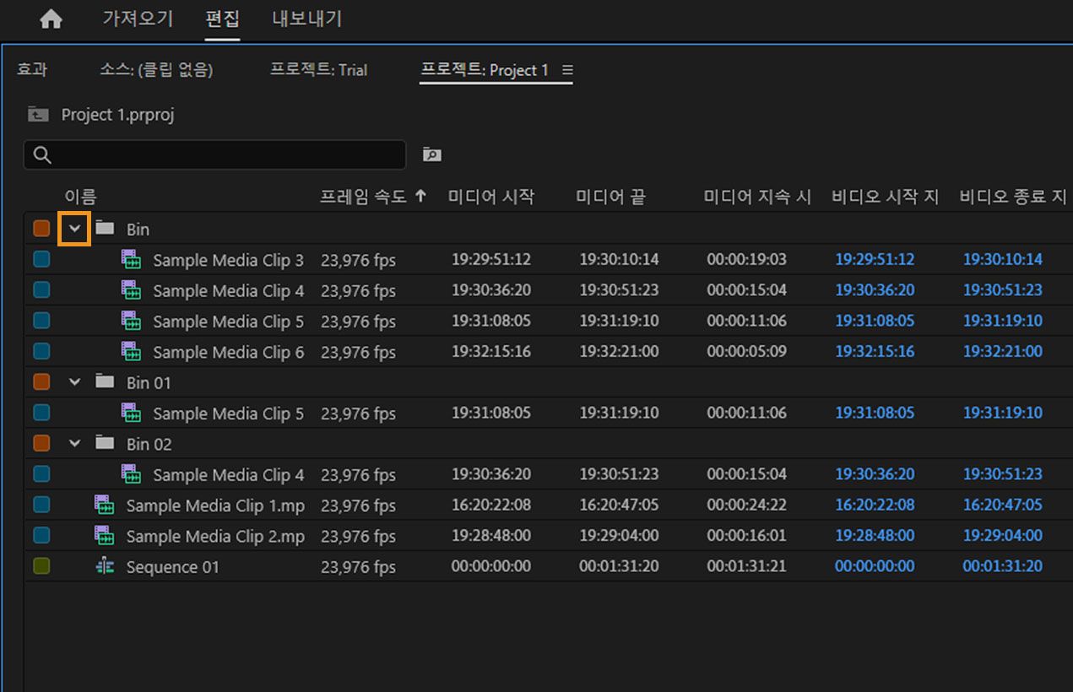Sort by 미디어 끝 column header
Screen dimensions: 1073x692
tap(610, 197)
